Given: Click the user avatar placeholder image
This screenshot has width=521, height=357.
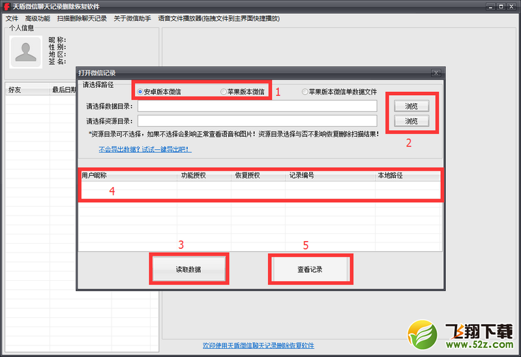Looking at the screenshot, I should (25, 52).
